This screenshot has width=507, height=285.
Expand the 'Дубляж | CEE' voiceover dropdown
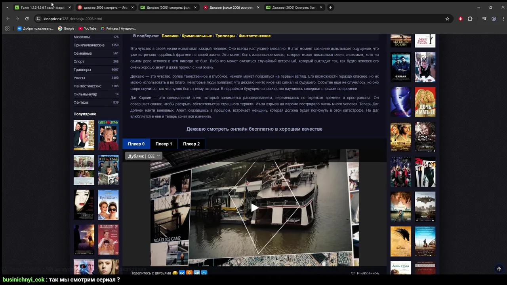[144, 156]
